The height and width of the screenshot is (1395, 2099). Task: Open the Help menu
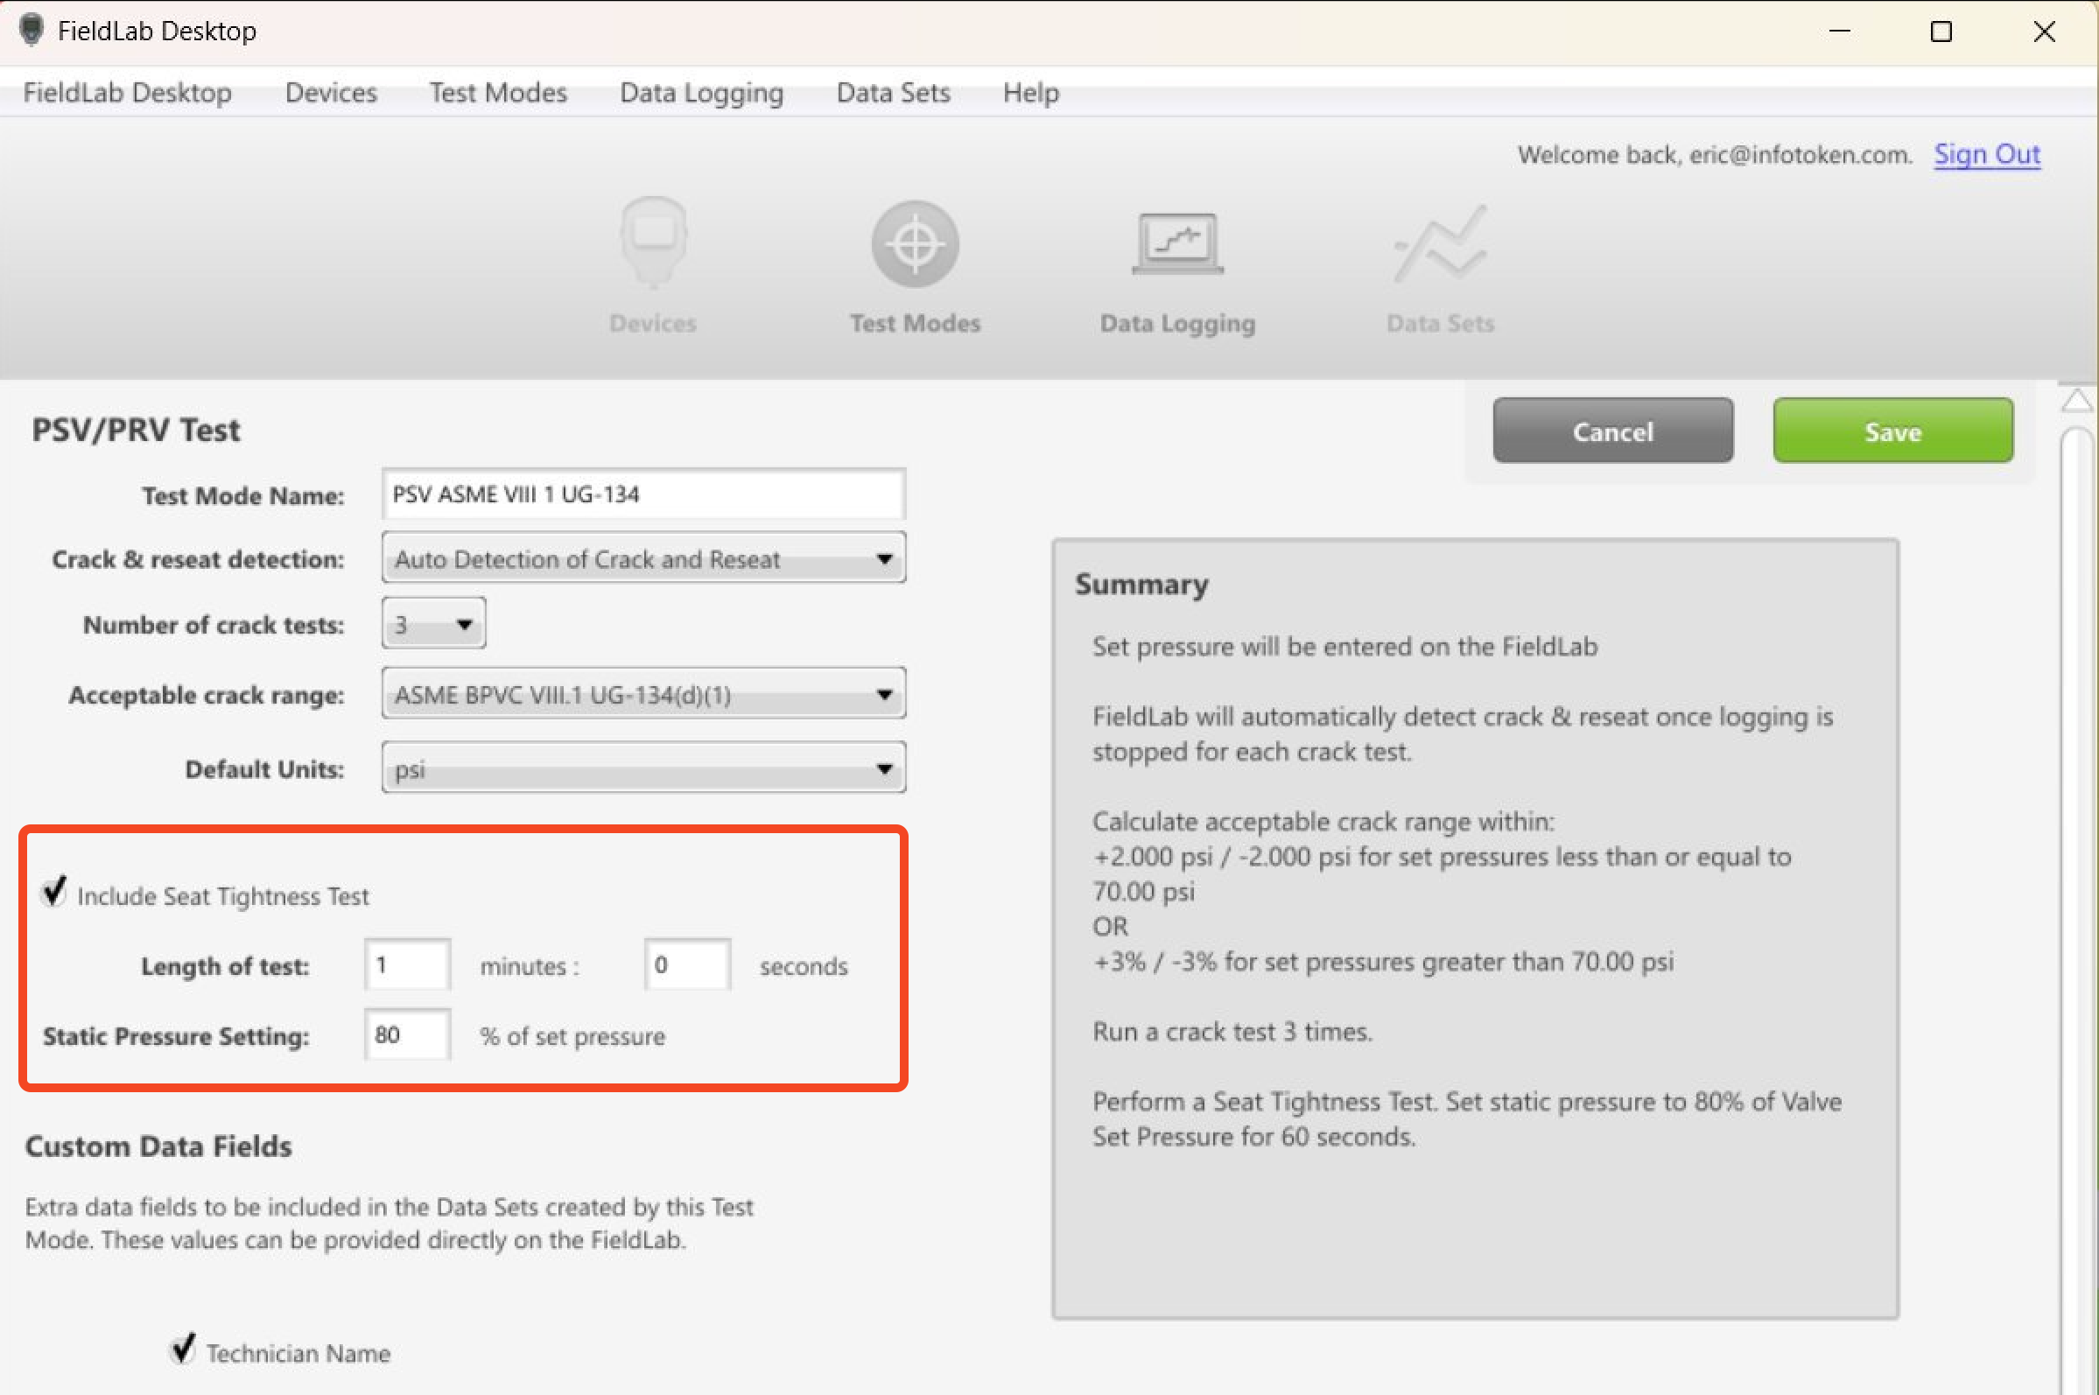point(1031,93)
